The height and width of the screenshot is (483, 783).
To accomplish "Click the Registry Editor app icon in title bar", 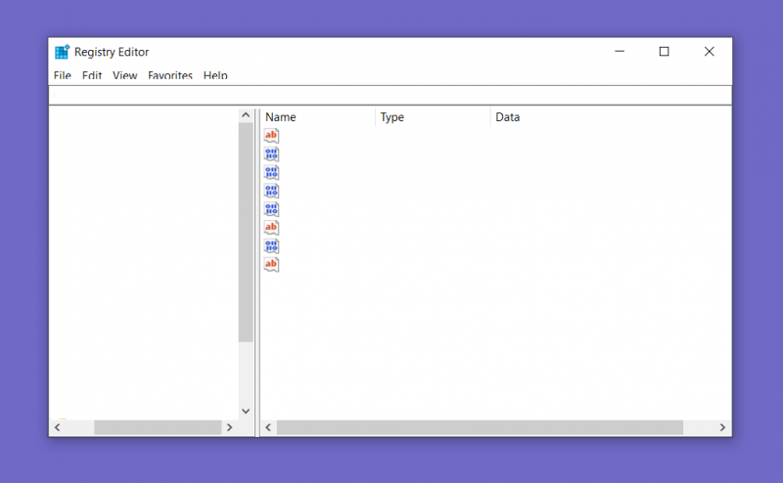I will [x=62, y=52].
